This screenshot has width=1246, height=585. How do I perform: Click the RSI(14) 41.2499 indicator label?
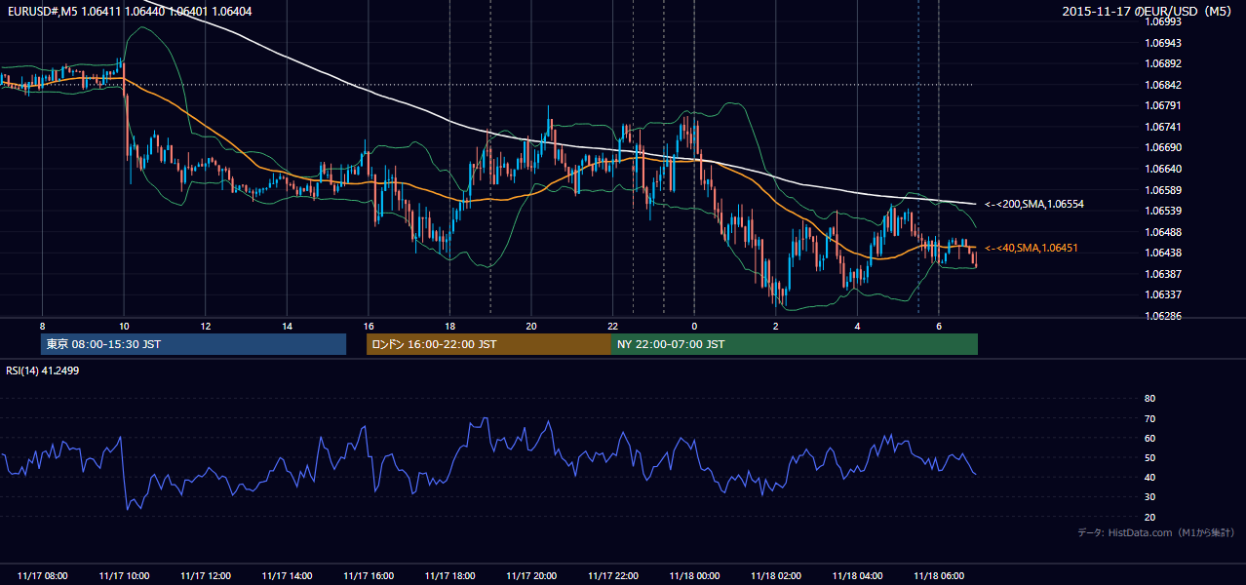[41, 370]
